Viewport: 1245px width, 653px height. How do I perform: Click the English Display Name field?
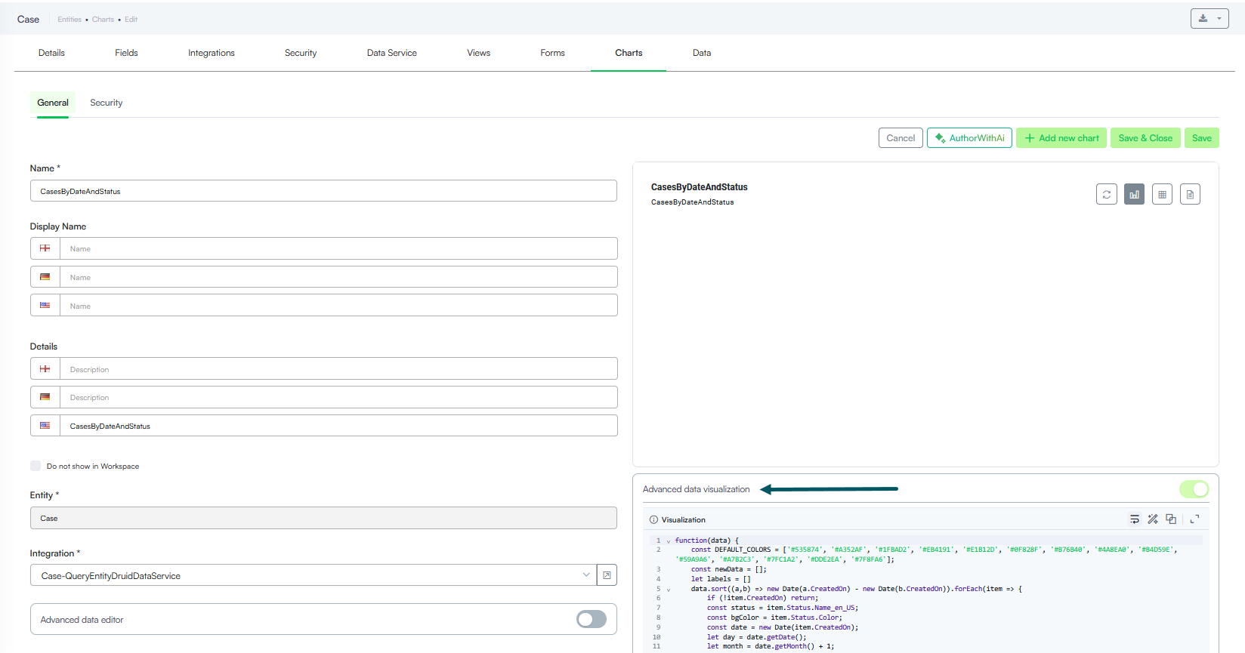pos(338,248)
